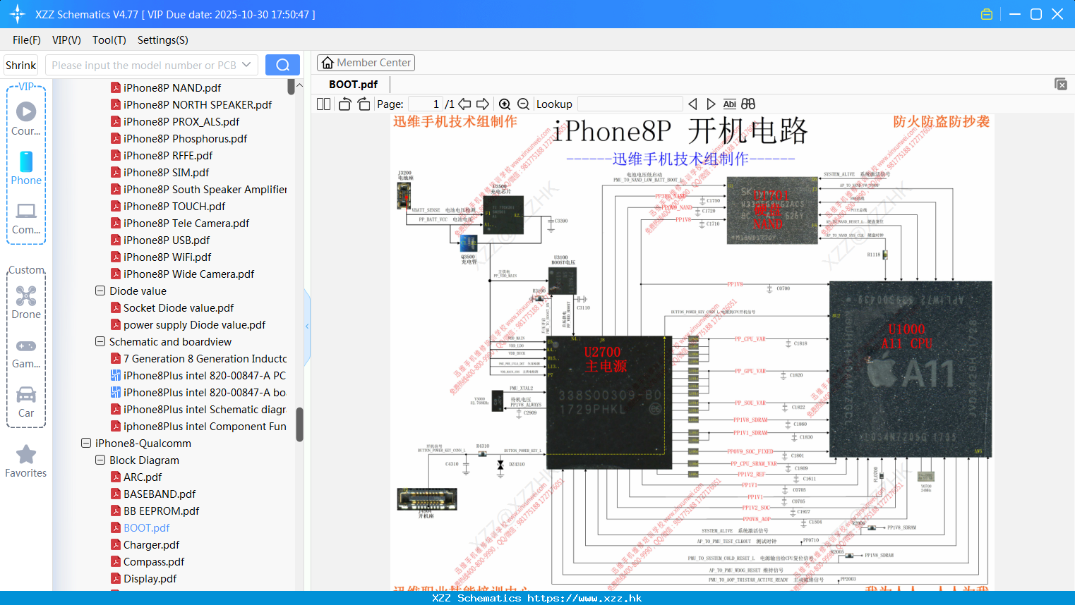Find next lookup match triangle
Viewport: 1075px width, 605px height.
711,104
